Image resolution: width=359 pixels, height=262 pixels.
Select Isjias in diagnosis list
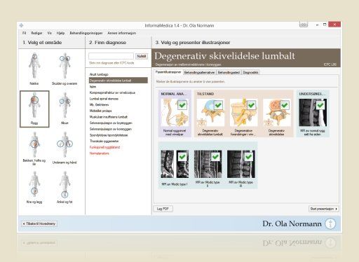point(93,86)
